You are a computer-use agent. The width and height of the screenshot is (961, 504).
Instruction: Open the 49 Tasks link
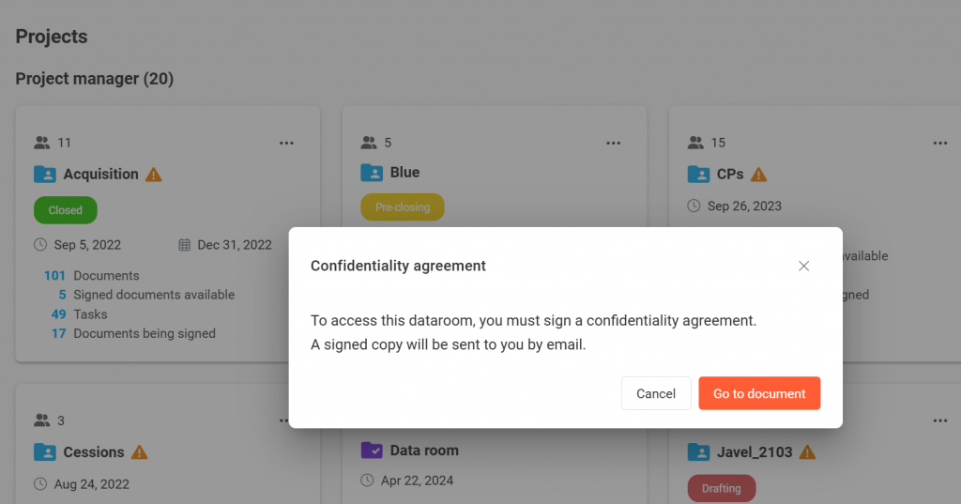[x=80, y=314]
